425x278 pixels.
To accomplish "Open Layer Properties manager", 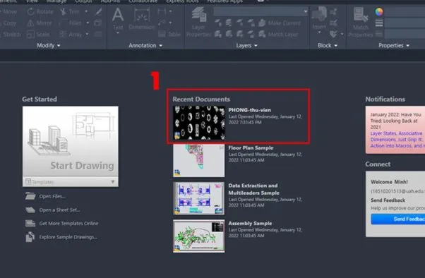I will 198,22.
